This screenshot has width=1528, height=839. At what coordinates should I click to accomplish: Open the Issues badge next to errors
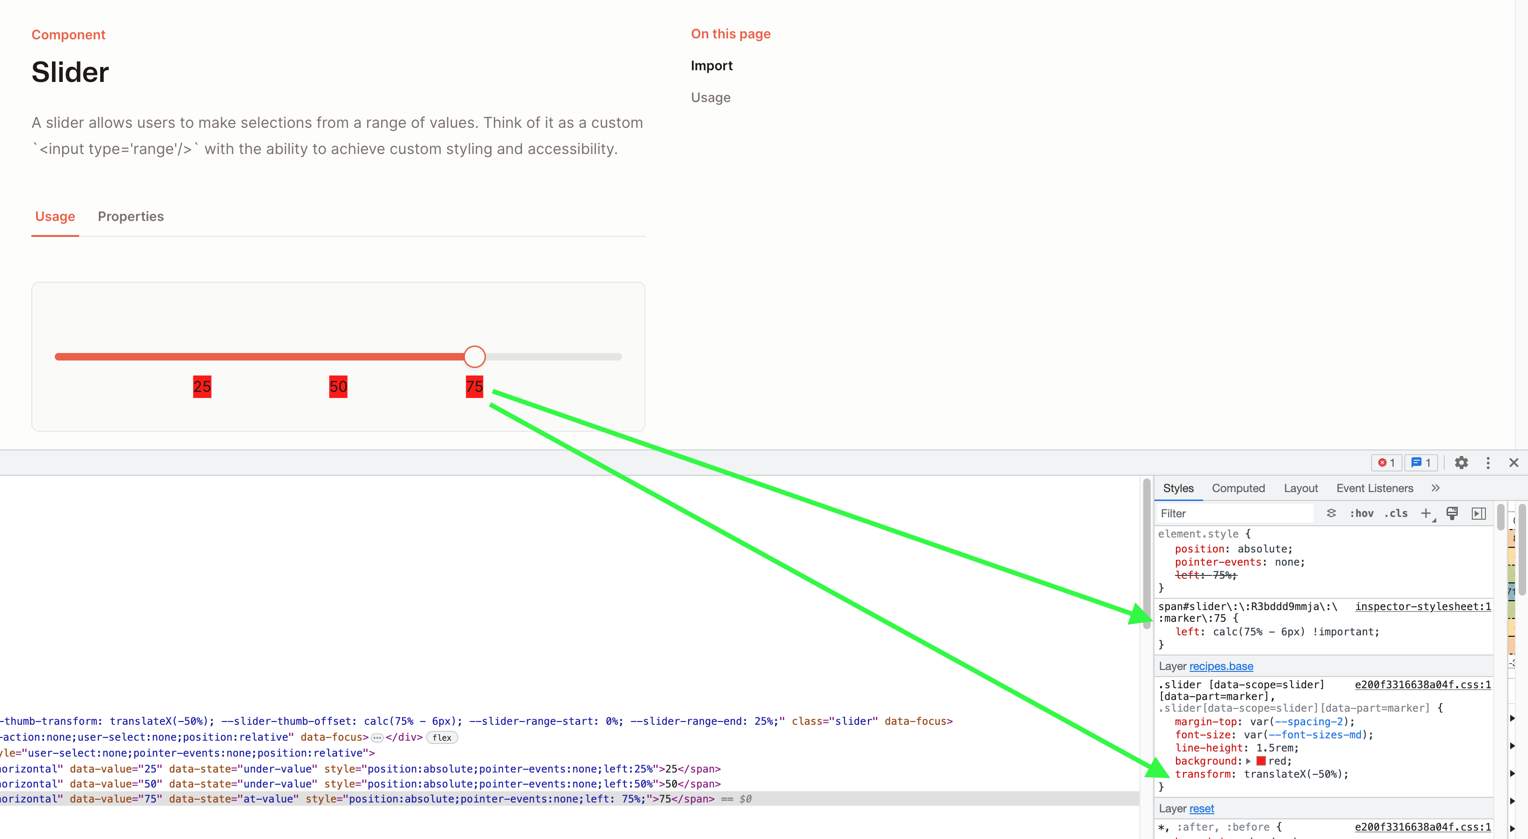click(x=1421, y=463)
